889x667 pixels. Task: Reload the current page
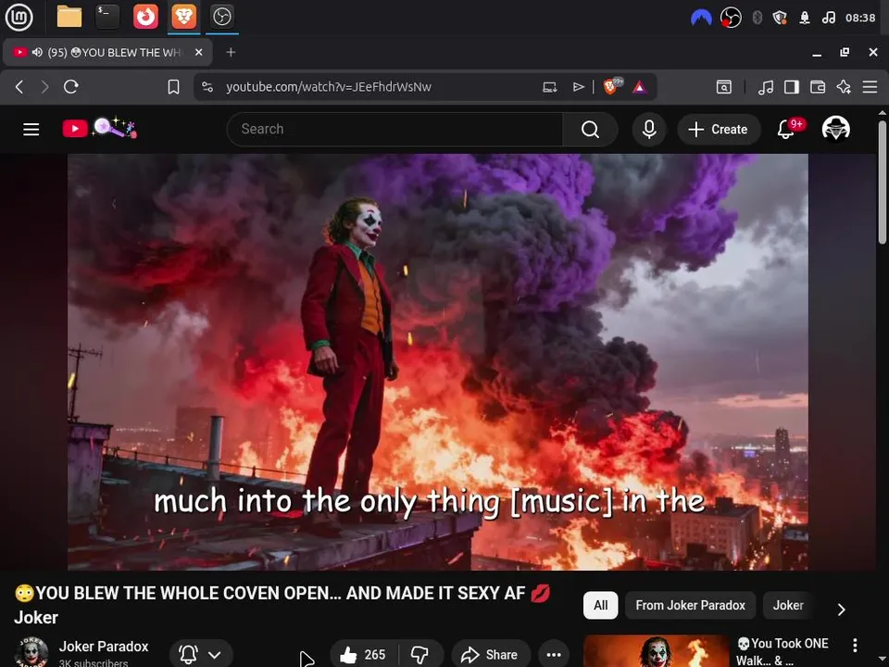pyautogui.click(x=71, y=87)
